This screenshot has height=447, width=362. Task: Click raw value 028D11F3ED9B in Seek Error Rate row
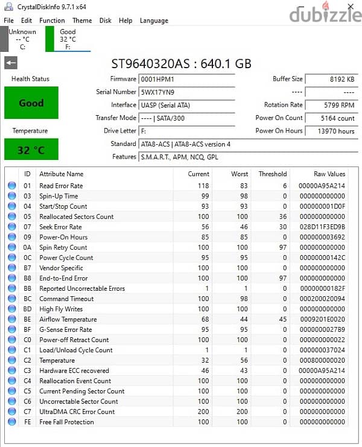point(322,227)
